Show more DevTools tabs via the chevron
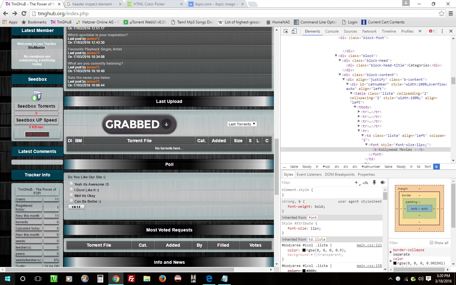 pyautogui.click(x=420, y=31)
